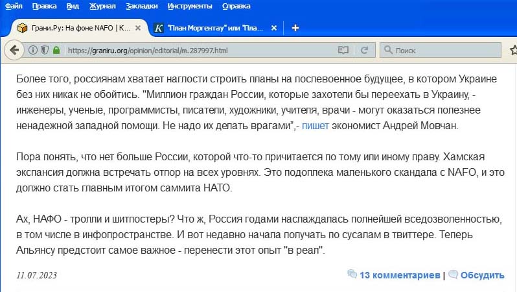Open the Правка menu
Screen dimensions: 517x292
tap(44, 6)
